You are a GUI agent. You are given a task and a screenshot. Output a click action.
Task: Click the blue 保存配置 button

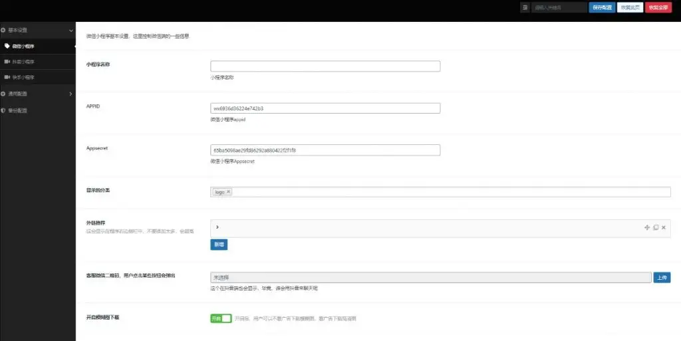pos(601,7)
